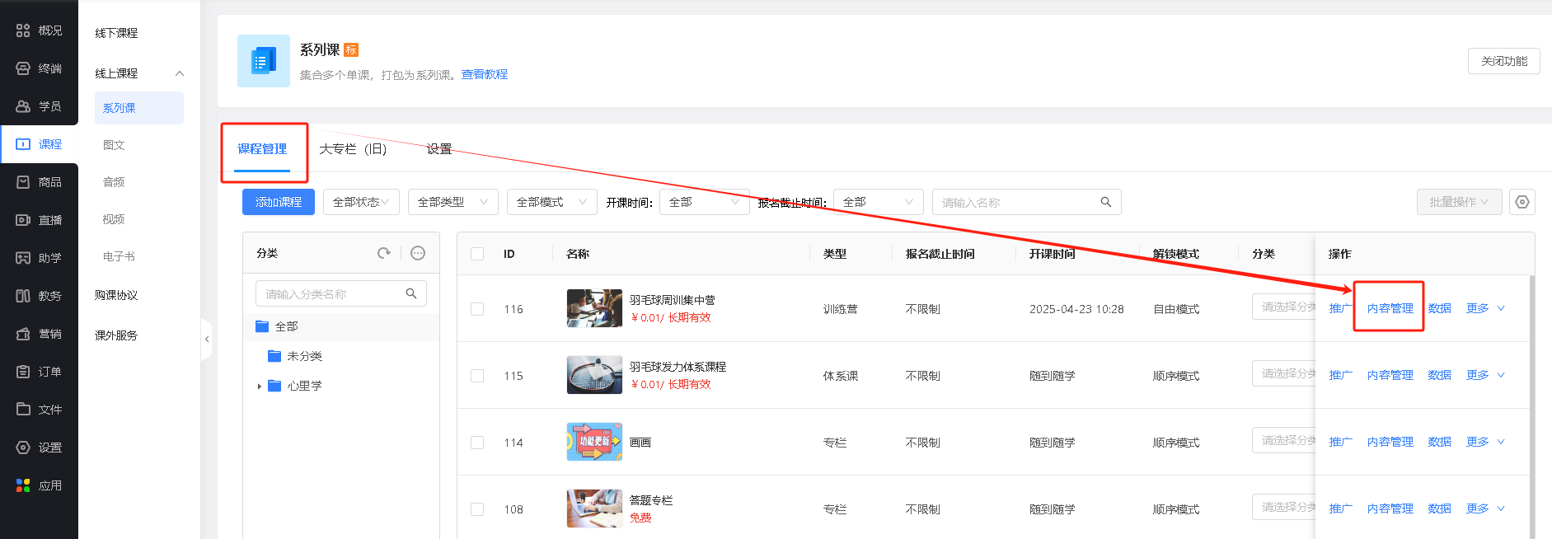Open the 应用 apps sidebar icon
1552x539 pixels.
pyautogui.click(x=23, y=485)
